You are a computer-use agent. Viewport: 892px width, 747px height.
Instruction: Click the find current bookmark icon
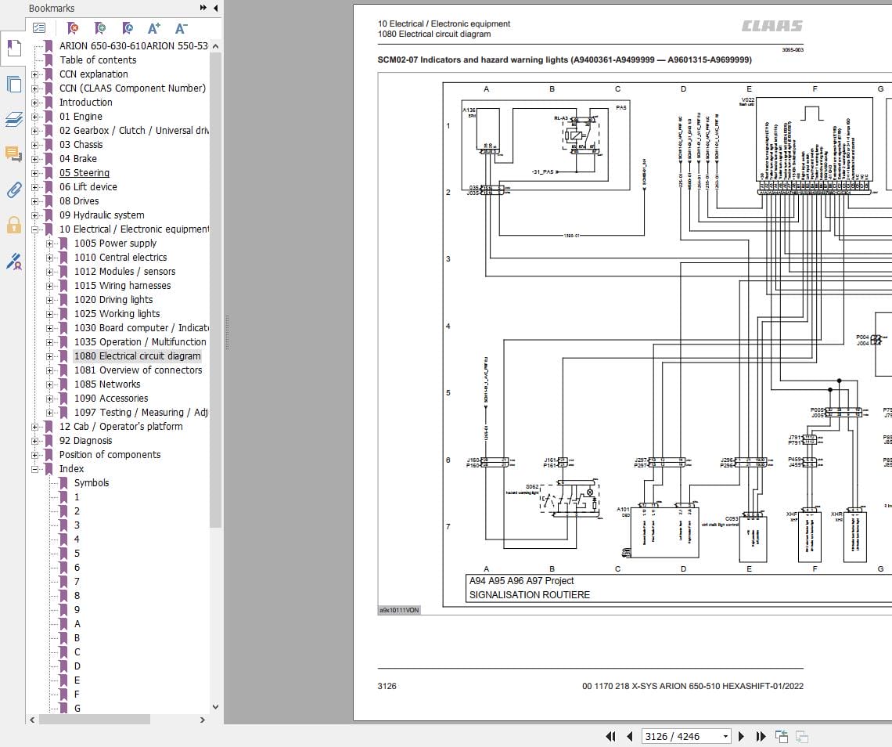point(128,28)
